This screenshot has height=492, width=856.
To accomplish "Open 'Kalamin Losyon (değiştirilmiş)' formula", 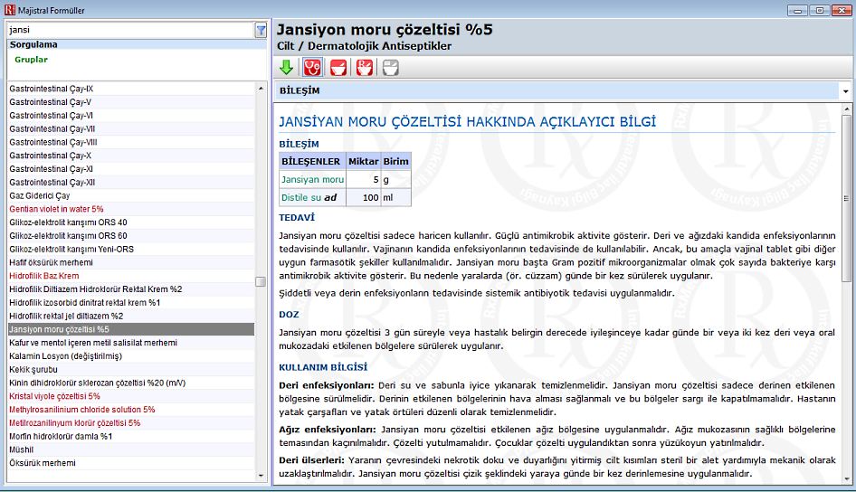I will click(x=130, y=356).
